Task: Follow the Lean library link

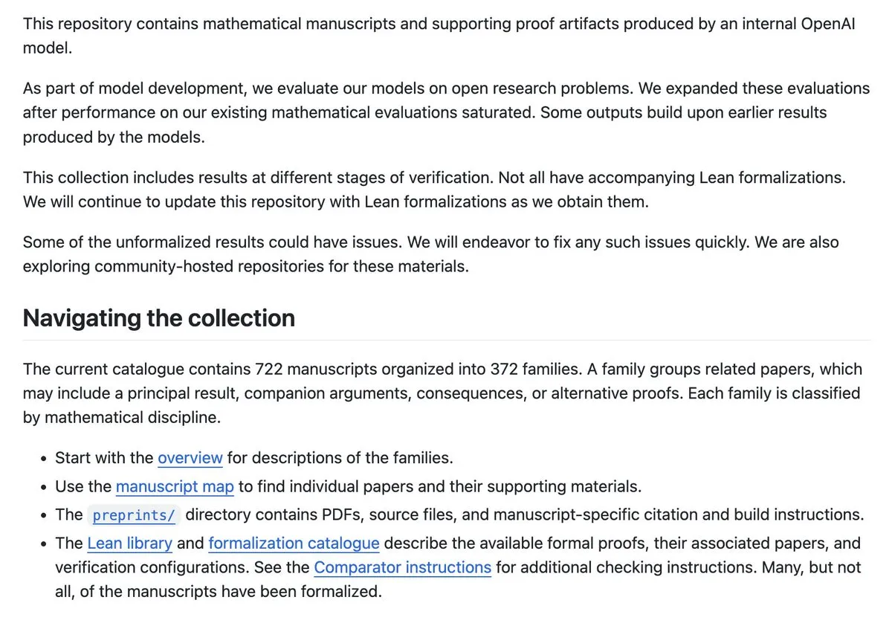Action: 130,543
